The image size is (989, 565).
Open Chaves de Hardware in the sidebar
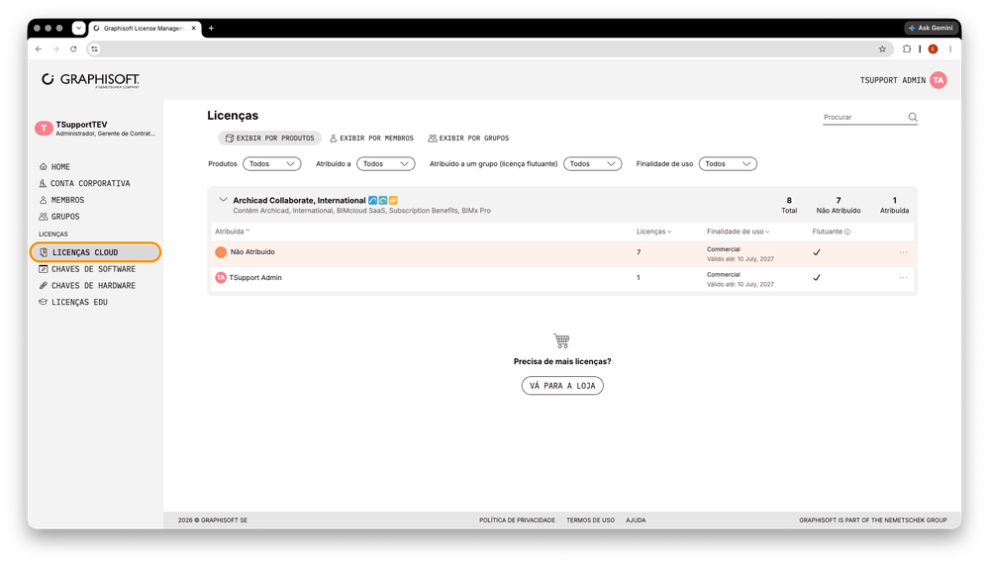[x=87, y=286]
